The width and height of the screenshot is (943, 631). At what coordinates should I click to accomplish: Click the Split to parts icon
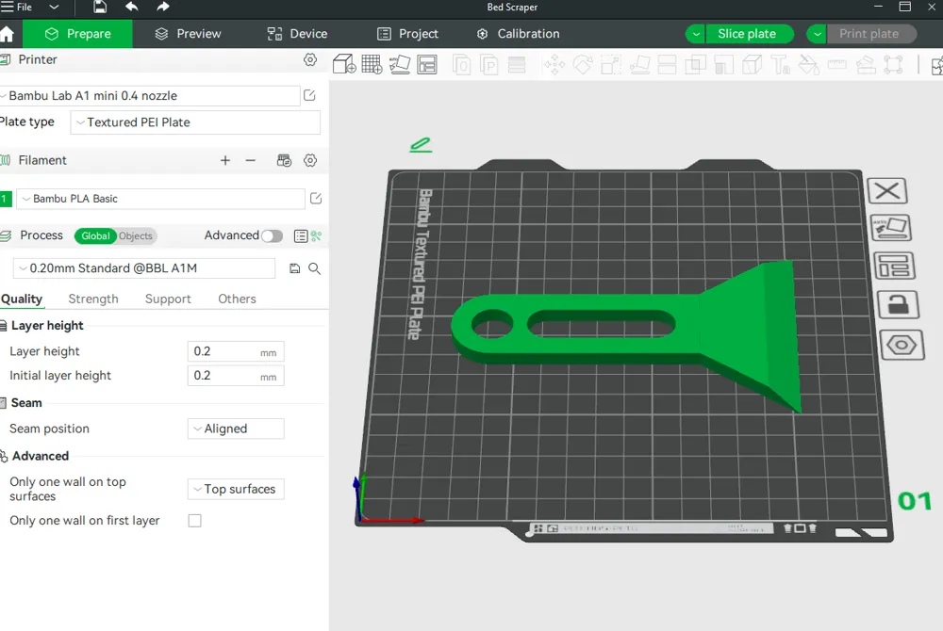pos(488,64)
